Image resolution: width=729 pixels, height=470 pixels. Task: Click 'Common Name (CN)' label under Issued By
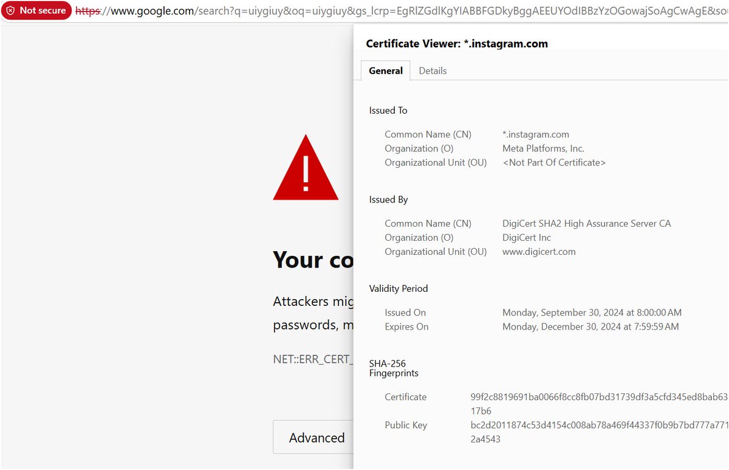(x=428, y=223)
